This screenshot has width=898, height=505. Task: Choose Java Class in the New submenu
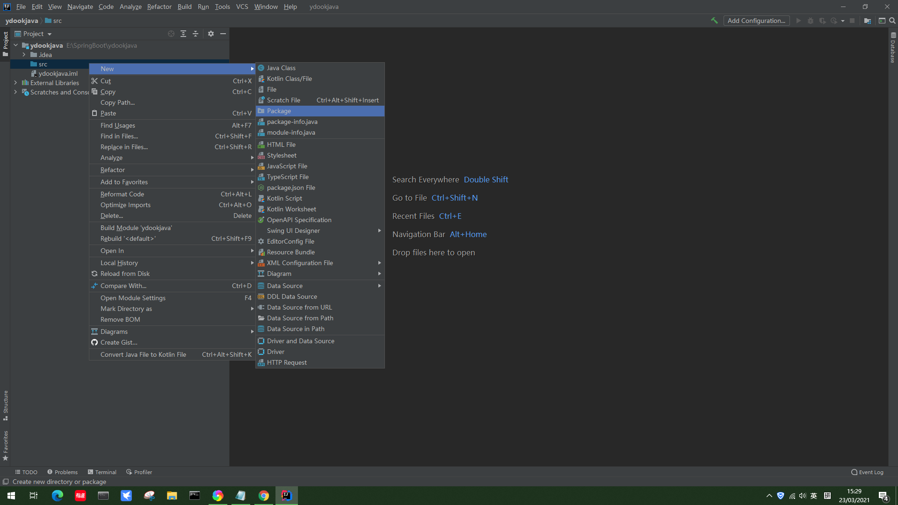pyautogui.click(x=281, y=68)
